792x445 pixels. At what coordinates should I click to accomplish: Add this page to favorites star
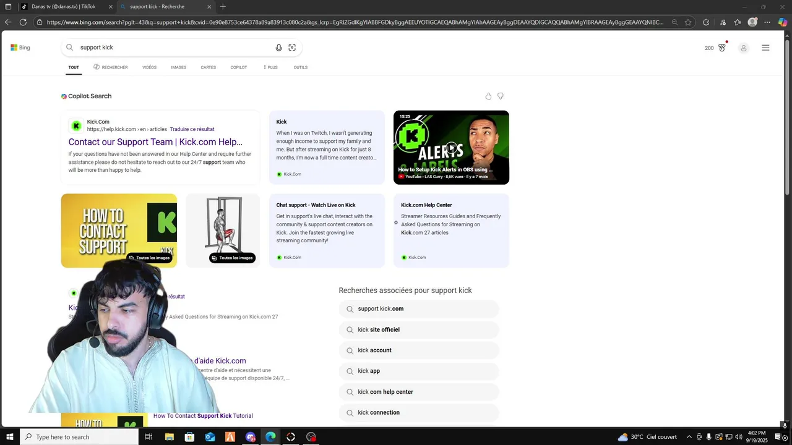pyautogui.click(x=688, y=22)
